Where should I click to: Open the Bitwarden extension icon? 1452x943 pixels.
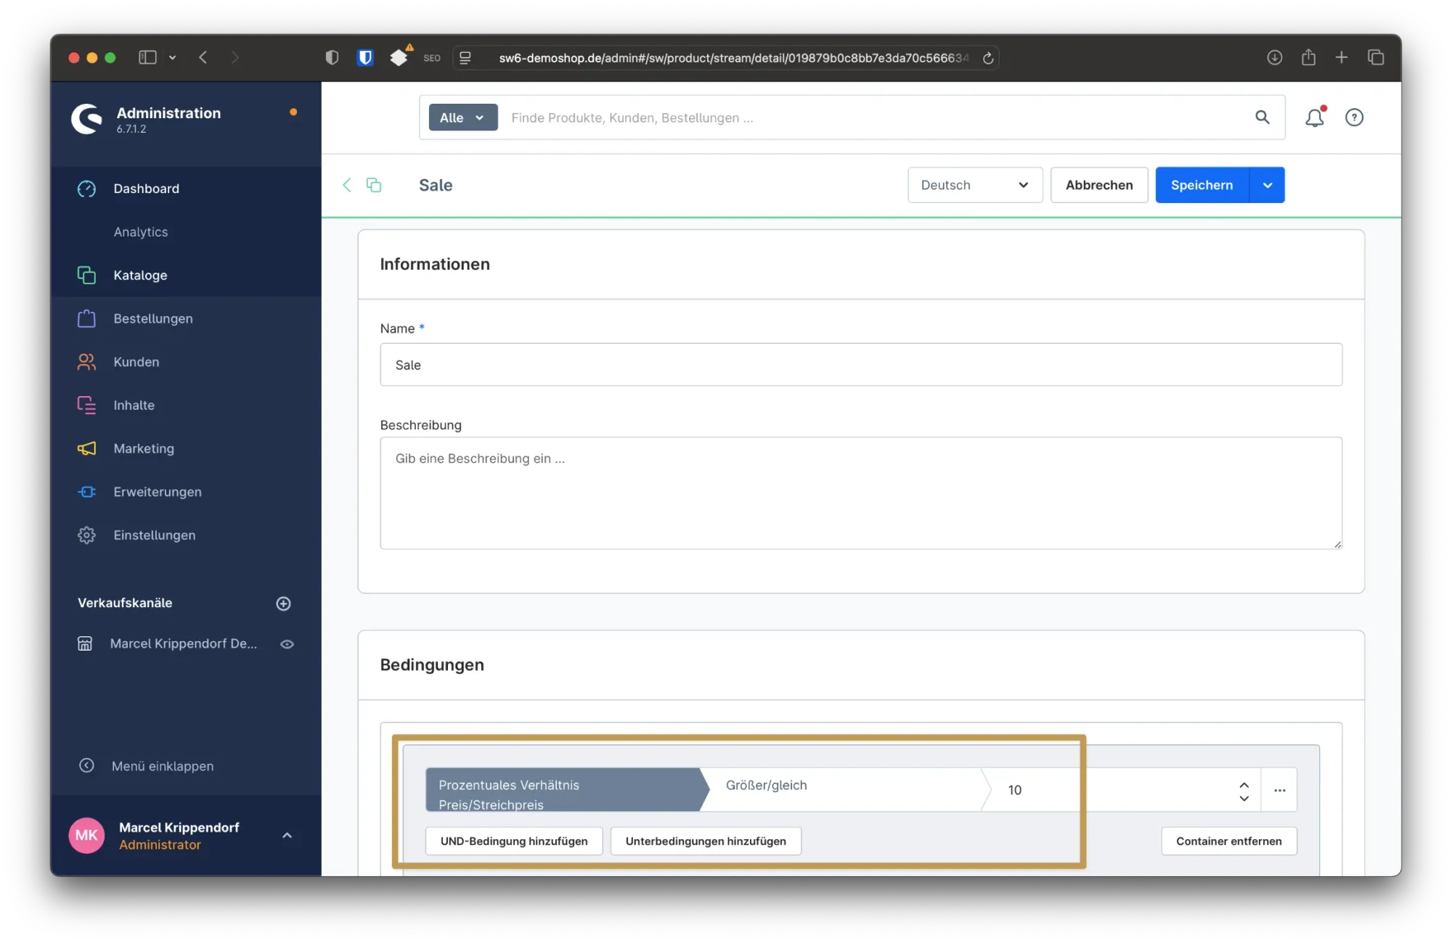365,57
